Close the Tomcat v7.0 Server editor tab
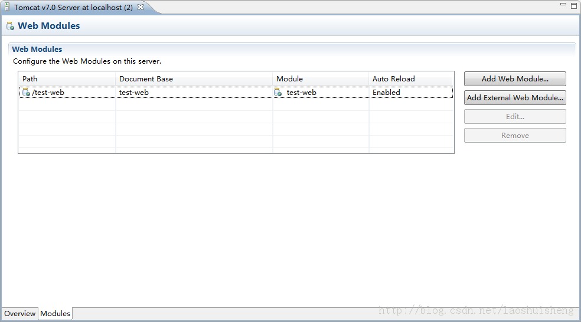This screenshot has height=322, width=581. tap(141, 7)
